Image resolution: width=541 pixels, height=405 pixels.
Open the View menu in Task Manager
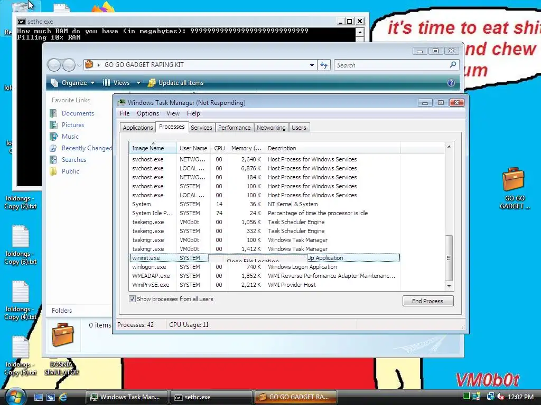[173, 113]
